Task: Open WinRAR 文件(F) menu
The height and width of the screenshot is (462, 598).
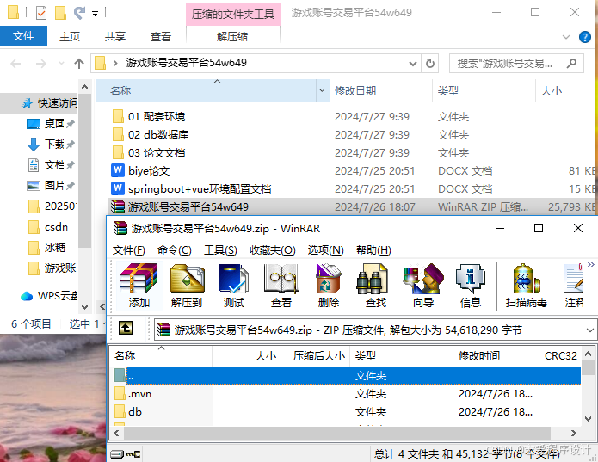Action: tap(128, 250)
